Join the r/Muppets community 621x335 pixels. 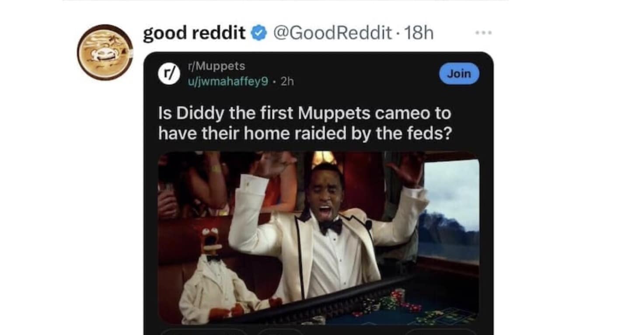[459, 73]
